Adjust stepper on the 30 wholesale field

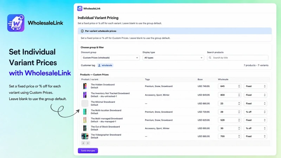pyautogui.click(x=239, y=128)
